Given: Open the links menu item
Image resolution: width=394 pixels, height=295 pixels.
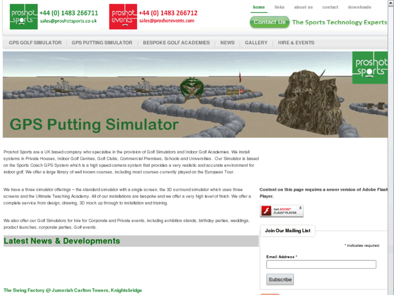Looking at the screenshot, I should click(280, 7).
